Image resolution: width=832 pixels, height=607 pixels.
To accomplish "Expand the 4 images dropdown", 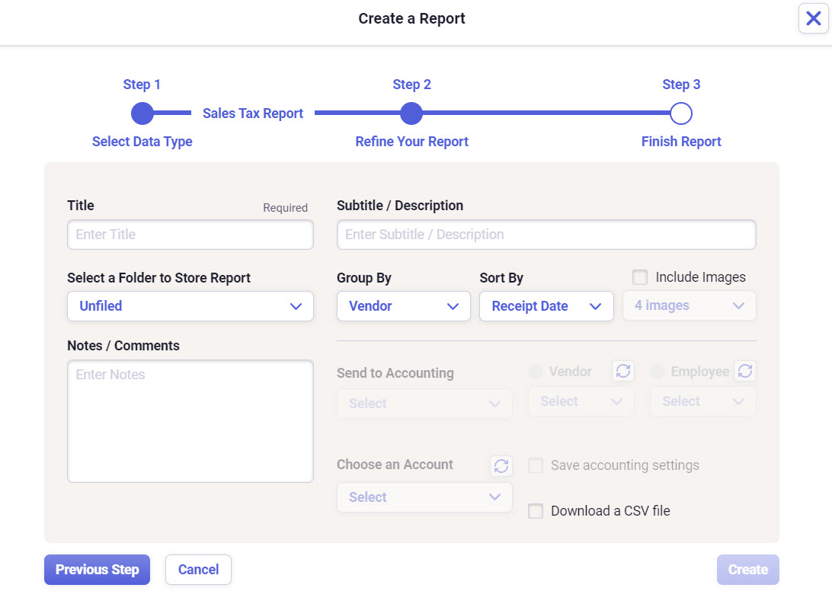I will [689, 305].
